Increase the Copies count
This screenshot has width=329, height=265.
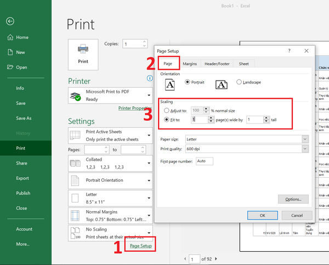pos(144,42)
